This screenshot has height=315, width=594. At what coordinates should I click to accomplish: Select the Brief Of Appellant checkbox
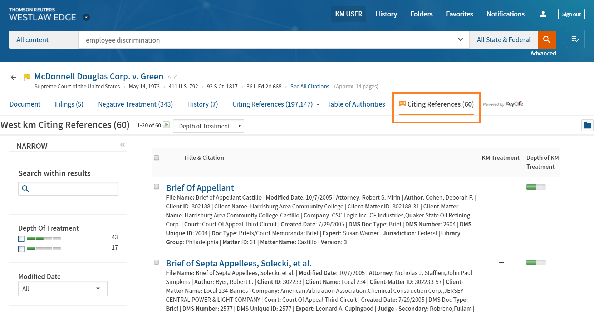coord(157,187)
